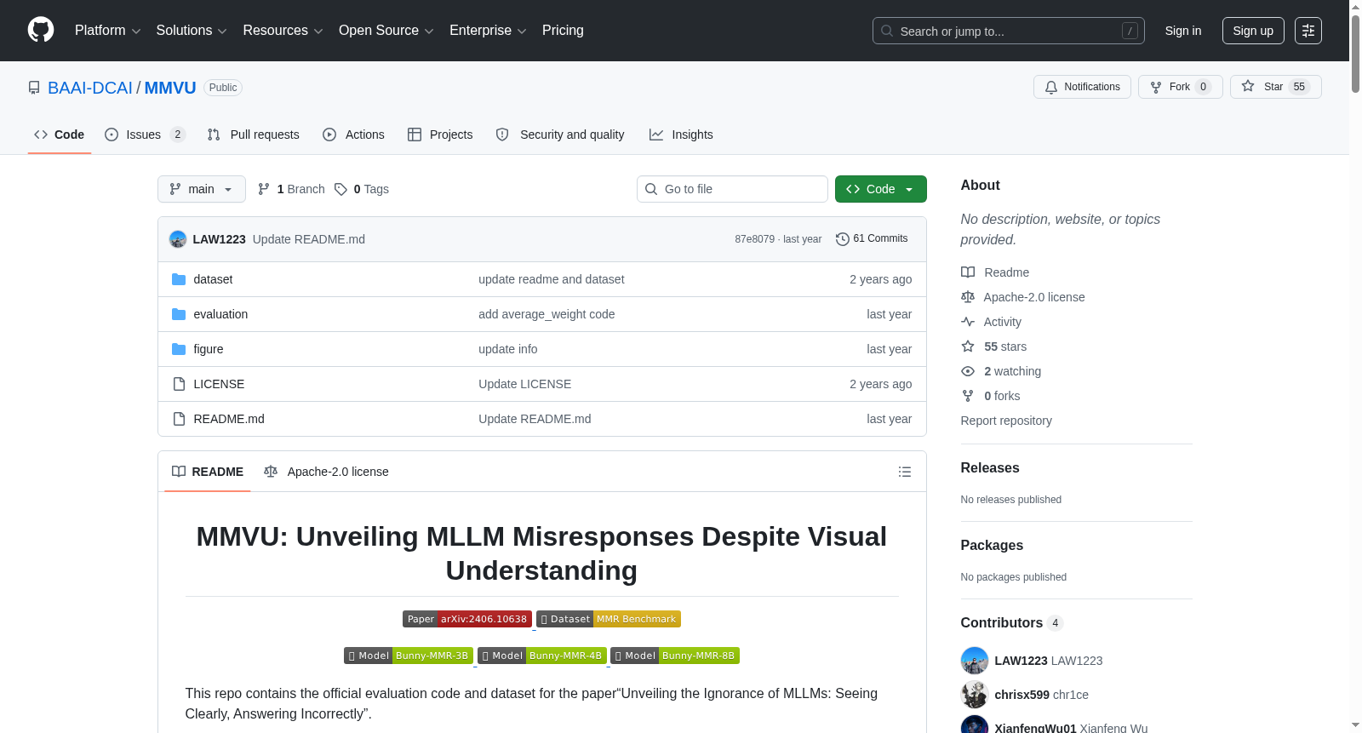Click the Go to file search field
1362x733 pixels.
click(x=732, y=189)
